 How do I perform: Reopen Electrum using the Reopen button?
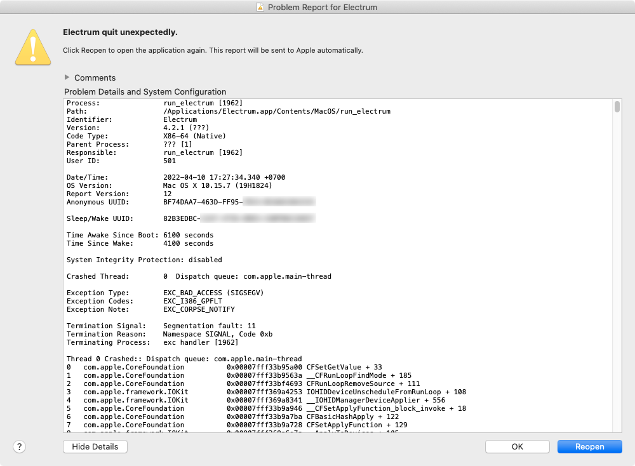point(590,446)
